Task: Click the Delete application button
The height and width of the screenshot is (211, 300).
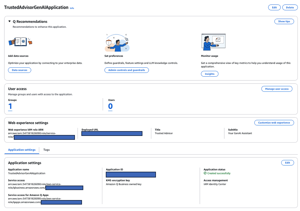Action: point(290,7)
